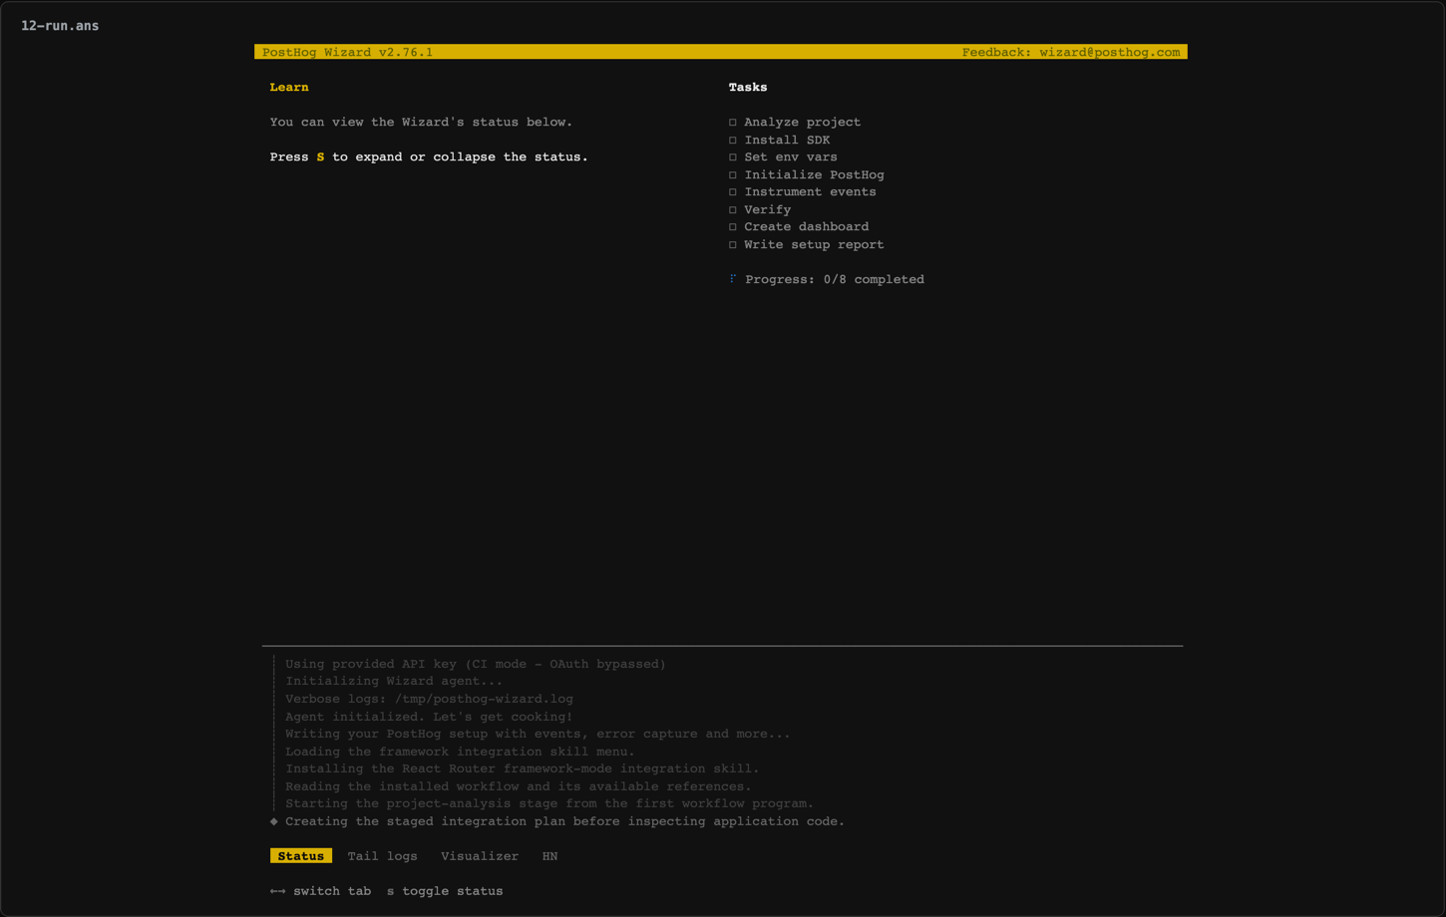Click the 'Initializing Wizard agent...' log line
Screen dimensions: 1446x917
point(394,681)
